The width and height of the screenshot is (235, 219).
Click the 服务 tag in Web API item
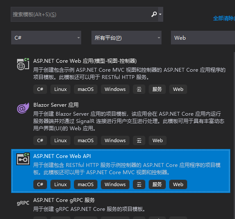coord(157,184)
